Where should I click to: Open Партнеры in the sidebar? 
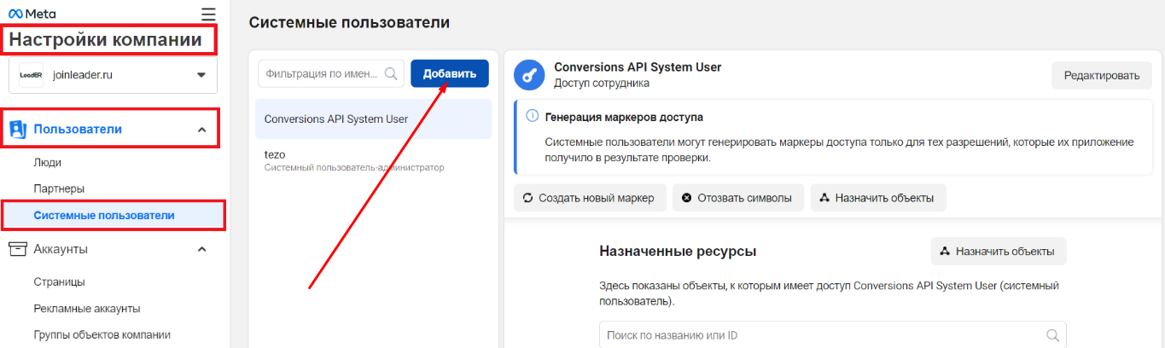(x=59, y=188)
